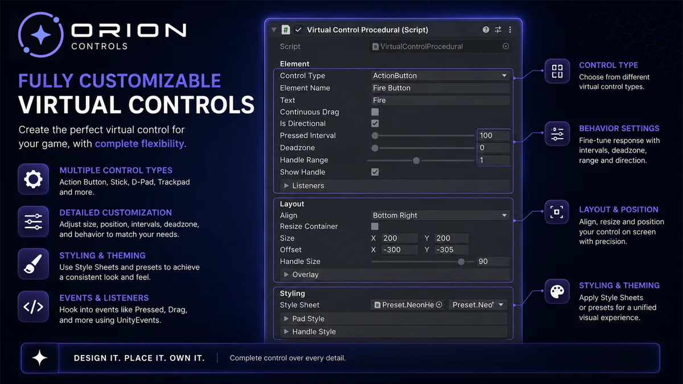Click the object picker circle in Script field

click(x=506, y=47)
